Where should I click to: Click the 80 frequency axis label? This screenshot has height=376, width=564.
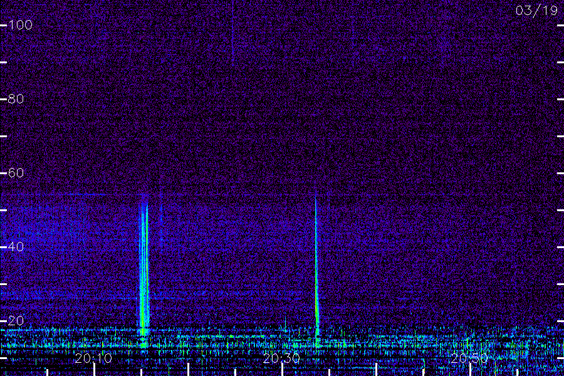[16, 99]
